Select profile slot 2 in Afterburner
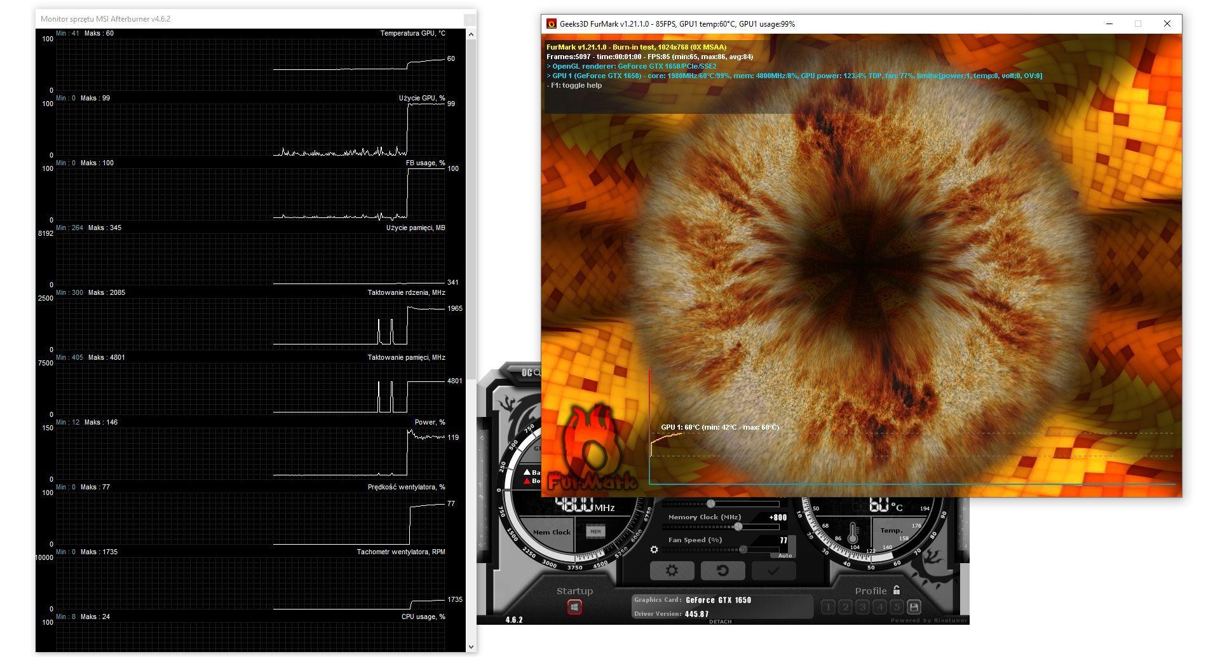1220x661 pixels. pos(845,607)
